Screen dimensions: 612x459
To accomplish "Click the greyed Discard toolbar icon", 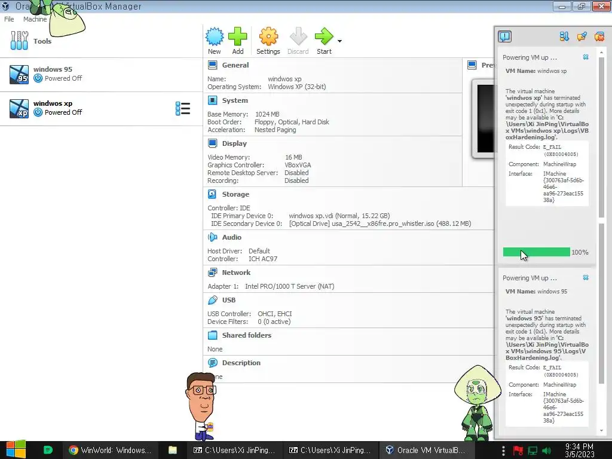I will 298,36.
